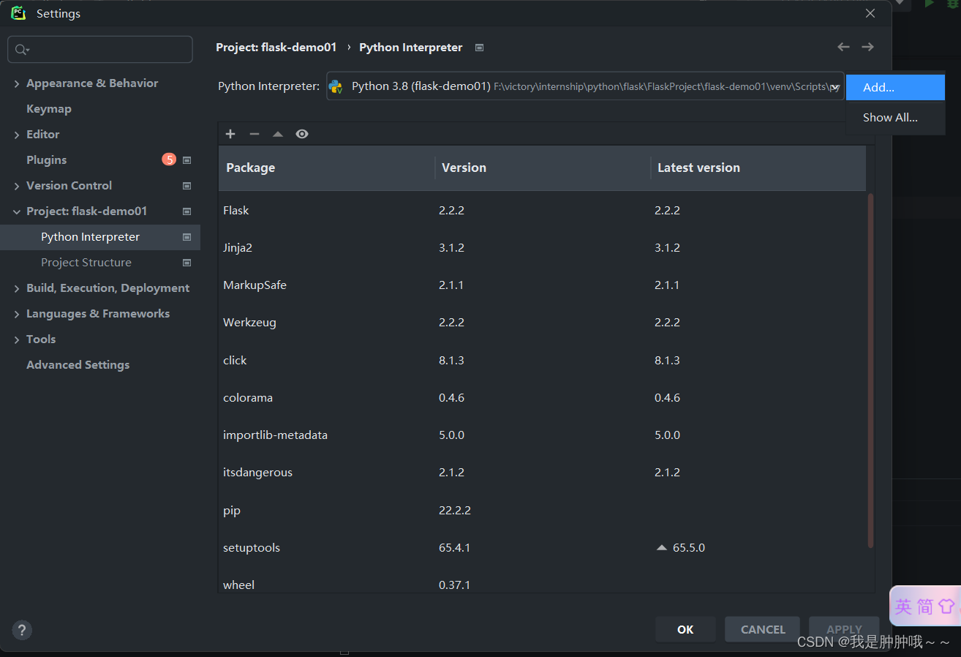Click the back navigation arrow
The width and height of the screenshot is (961, 657).
[x=843, y=47]
